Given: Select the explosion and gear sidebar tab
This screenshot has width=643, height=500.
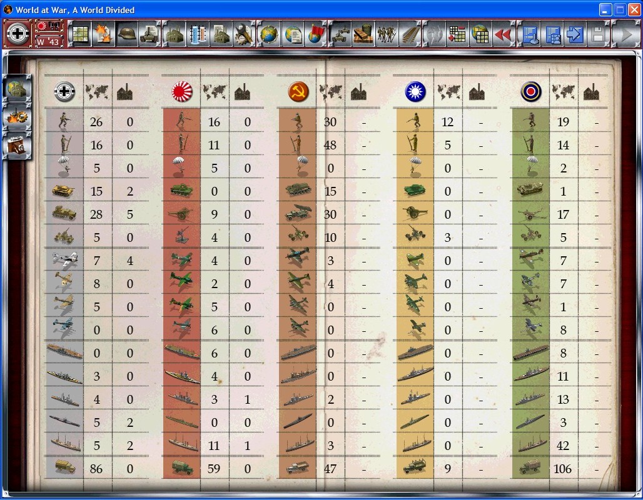Looking at the screenshot, I should coord(17,117).
